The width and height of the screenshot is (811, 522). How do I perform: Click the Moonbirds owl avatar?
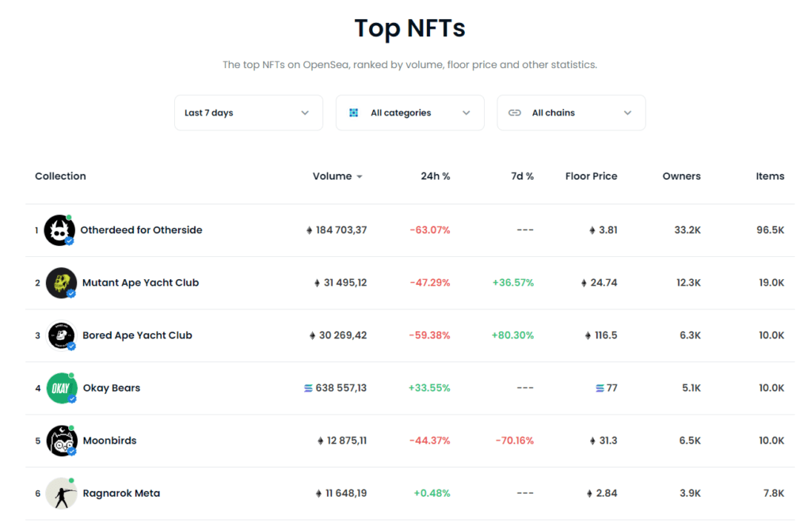[61, 441]
